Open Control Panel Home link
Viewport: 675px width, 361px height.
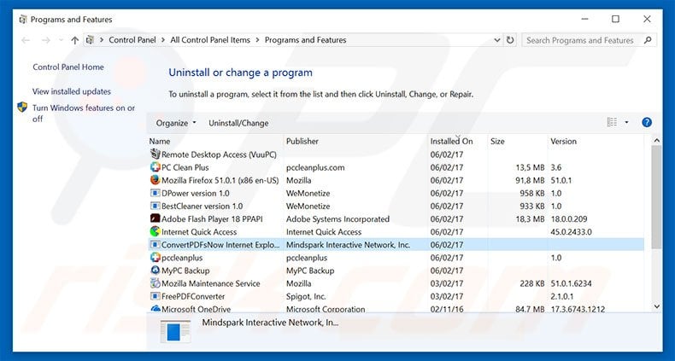[68, 67]
